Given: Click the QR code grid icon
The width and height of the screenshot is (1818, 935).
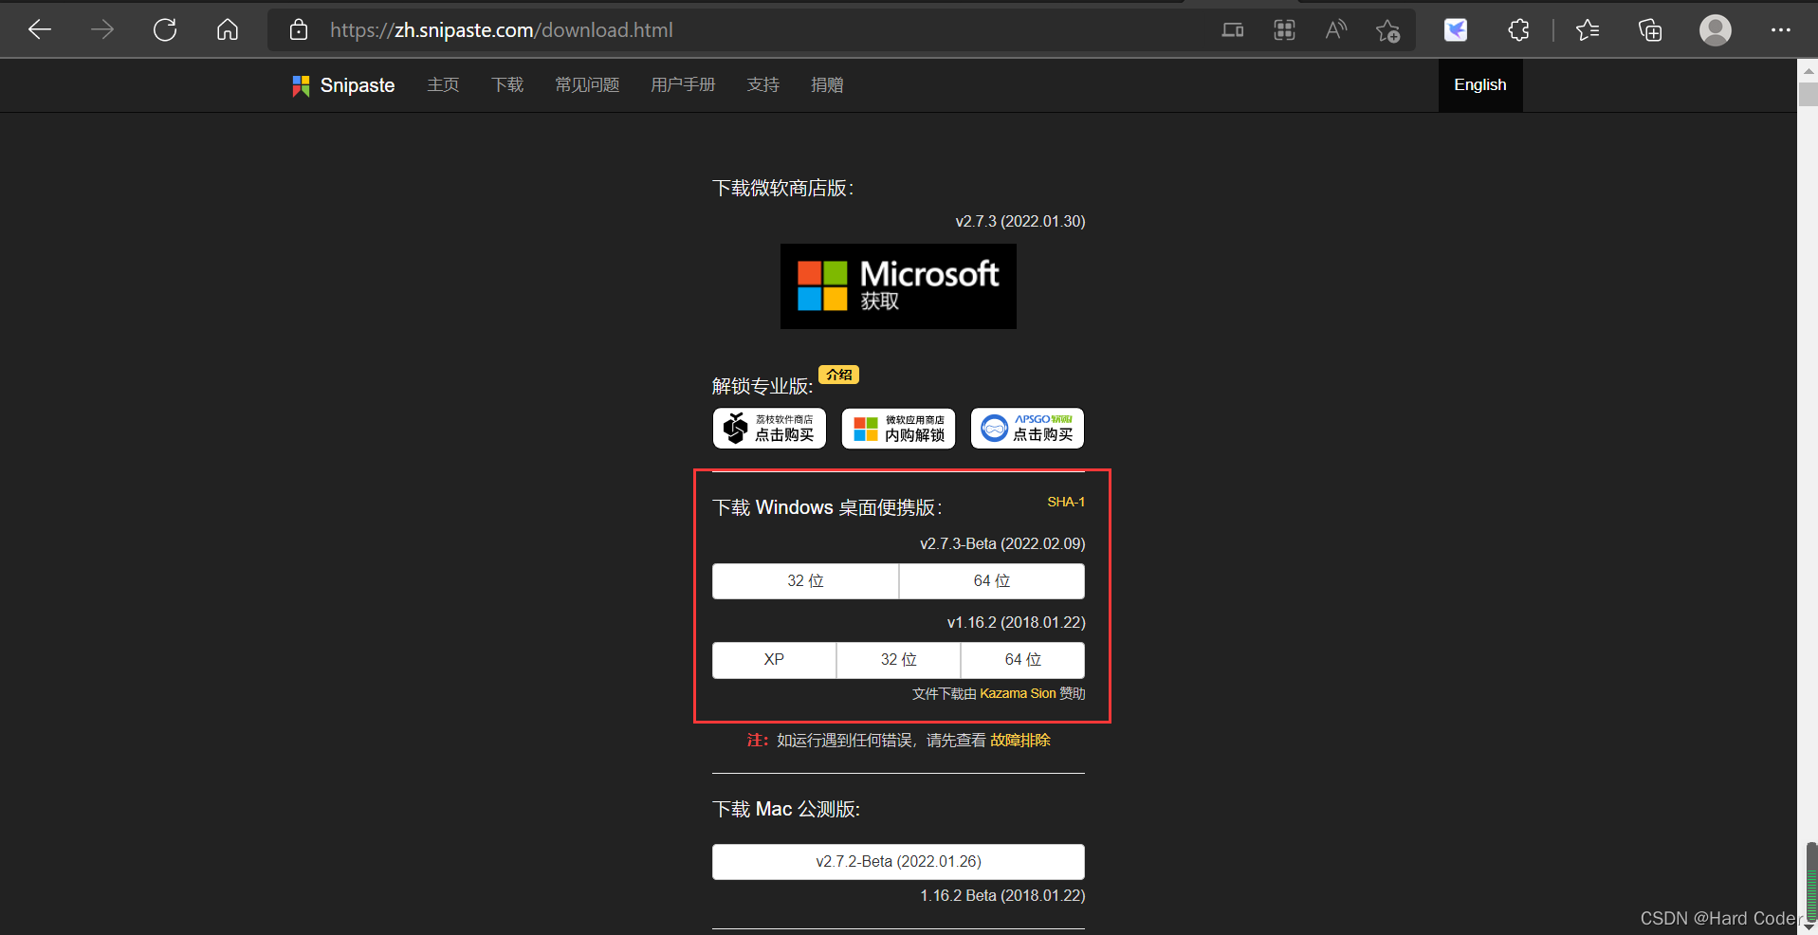Looking at the screenshot, I should point(1284,30).
